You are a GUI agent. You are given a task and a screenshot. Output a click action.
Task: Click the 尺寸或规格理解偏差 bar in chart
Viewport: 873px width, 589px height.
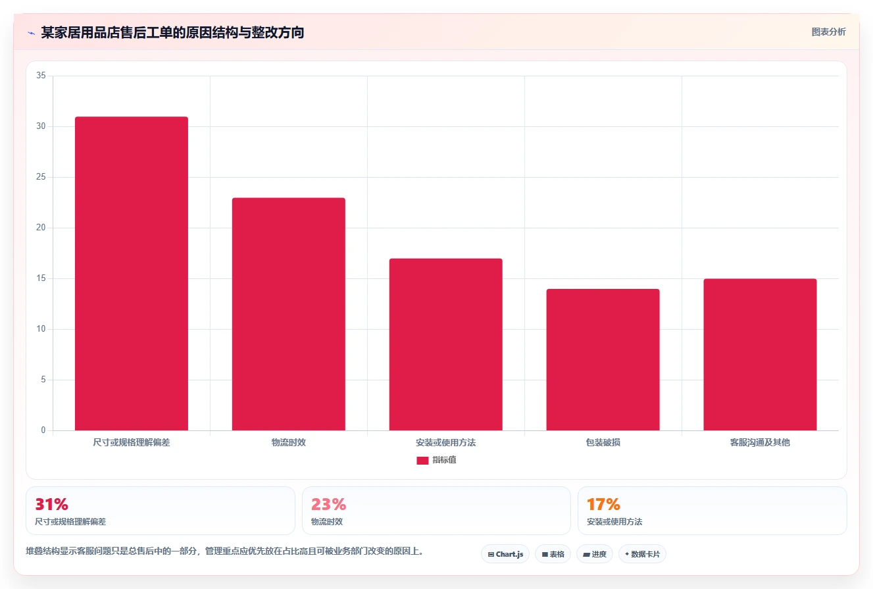(x=132, y=274)
